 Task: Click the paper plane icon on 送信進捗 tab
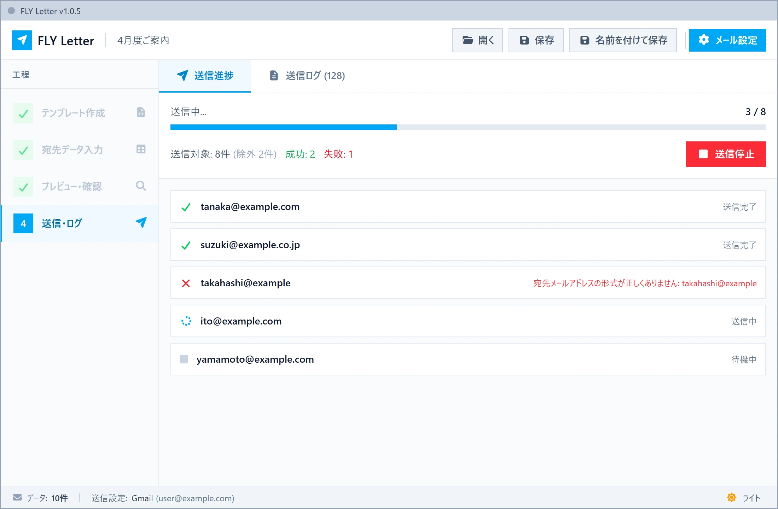[182, 75]
